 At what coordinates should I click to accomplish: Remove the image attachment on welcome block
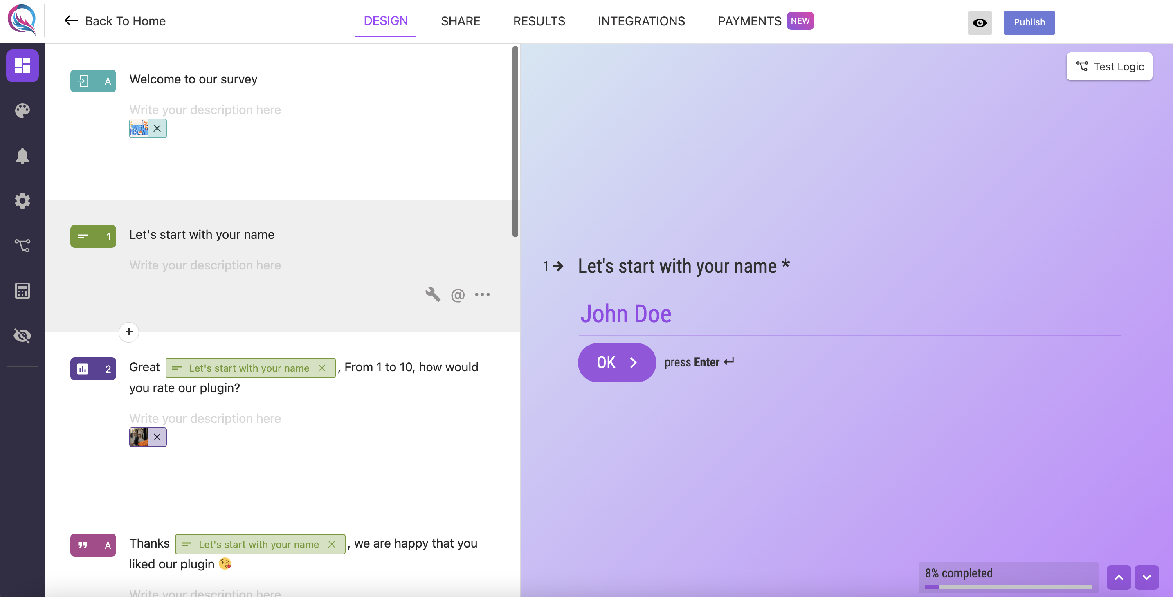[157, 127]
